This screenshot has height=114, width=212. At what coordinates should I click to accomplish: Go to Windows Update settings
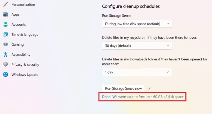[25, 75]
